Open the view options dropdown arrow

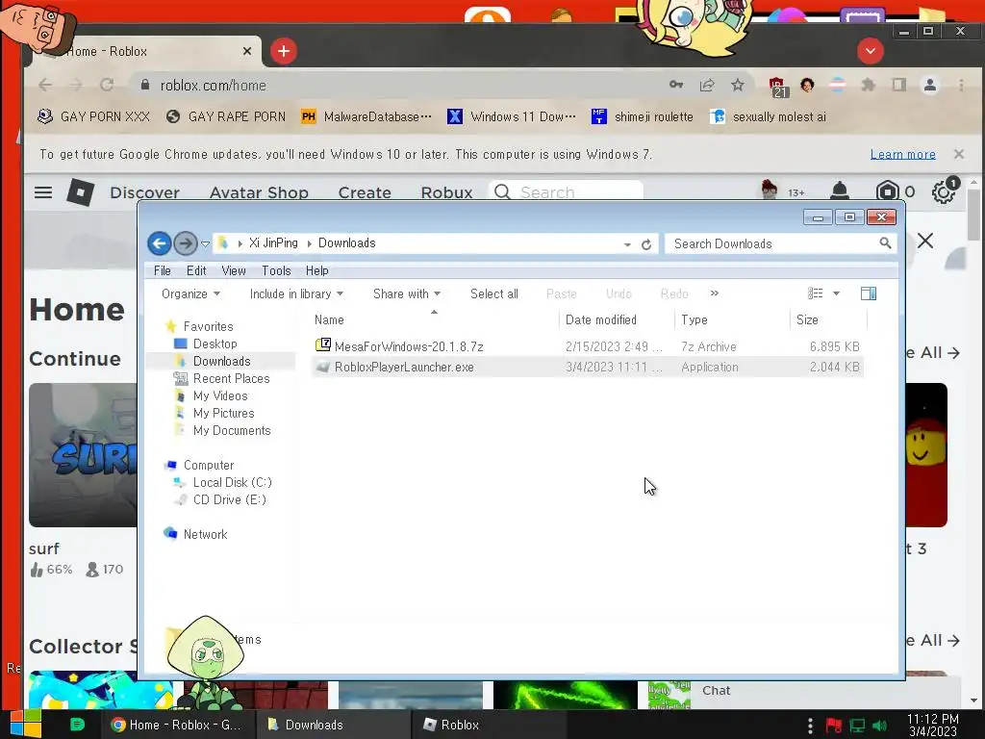(x=836, y=293)
